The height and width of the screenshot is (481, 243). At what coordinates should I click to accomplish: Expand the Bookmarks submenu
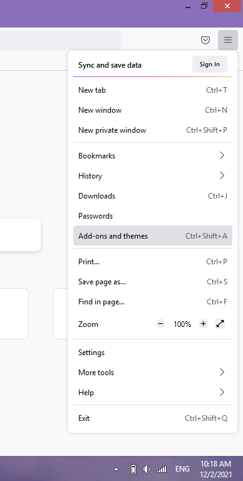click(153, 155)
